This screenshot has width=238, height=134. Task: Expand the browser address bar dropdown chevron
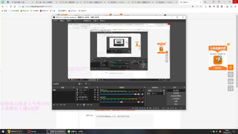click(x=201, y=7)
